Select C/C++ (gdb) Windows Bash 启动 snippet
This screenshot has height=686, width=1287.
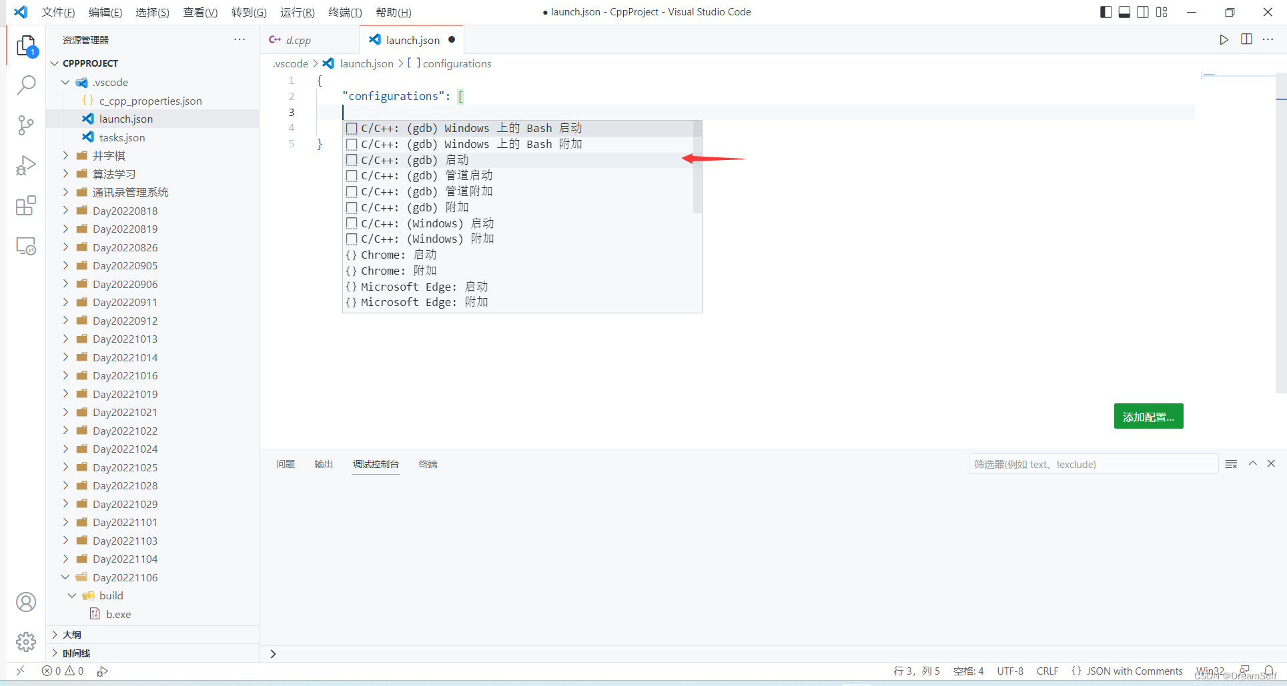click(518, 128)
